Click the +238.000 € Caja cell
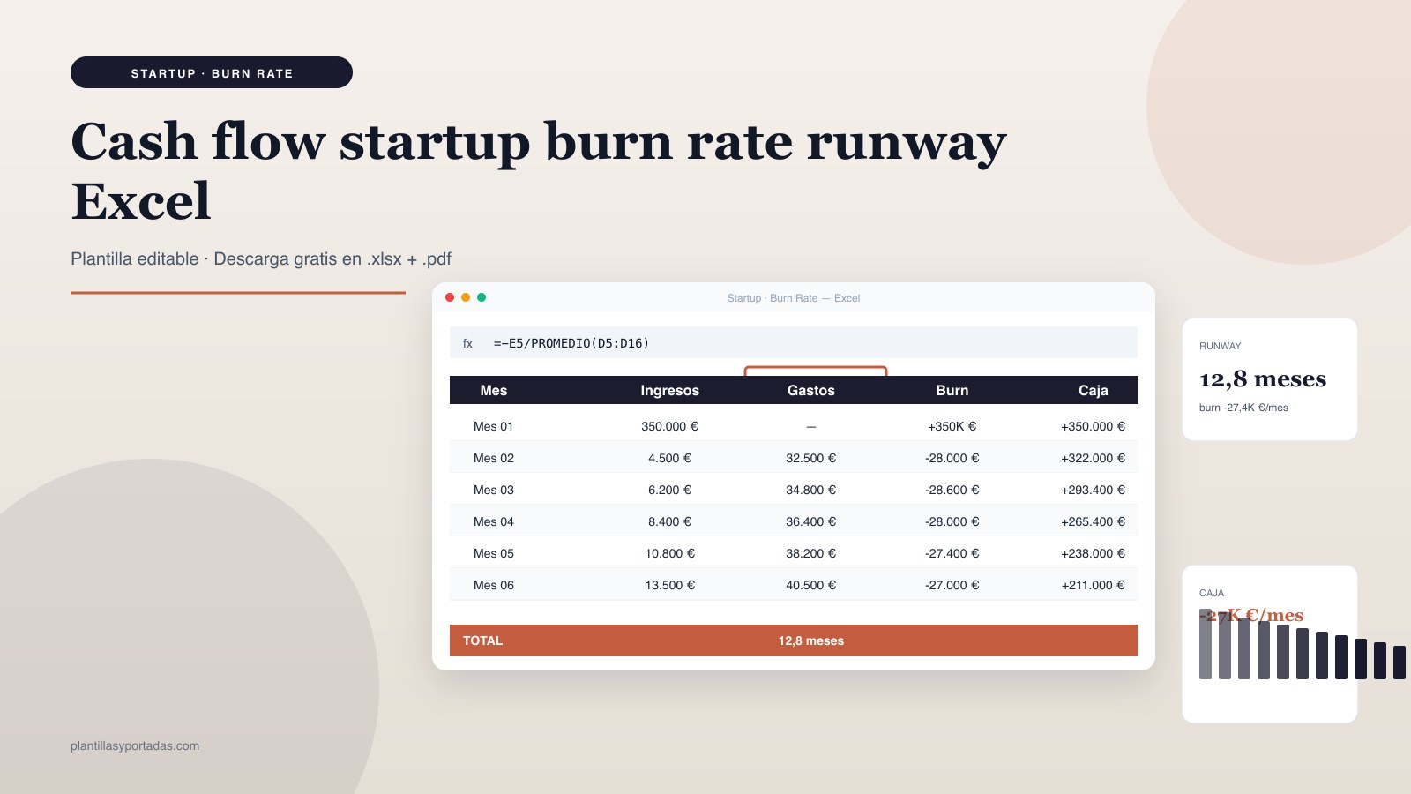1411x794 pixels. [x=1094, y=553]
